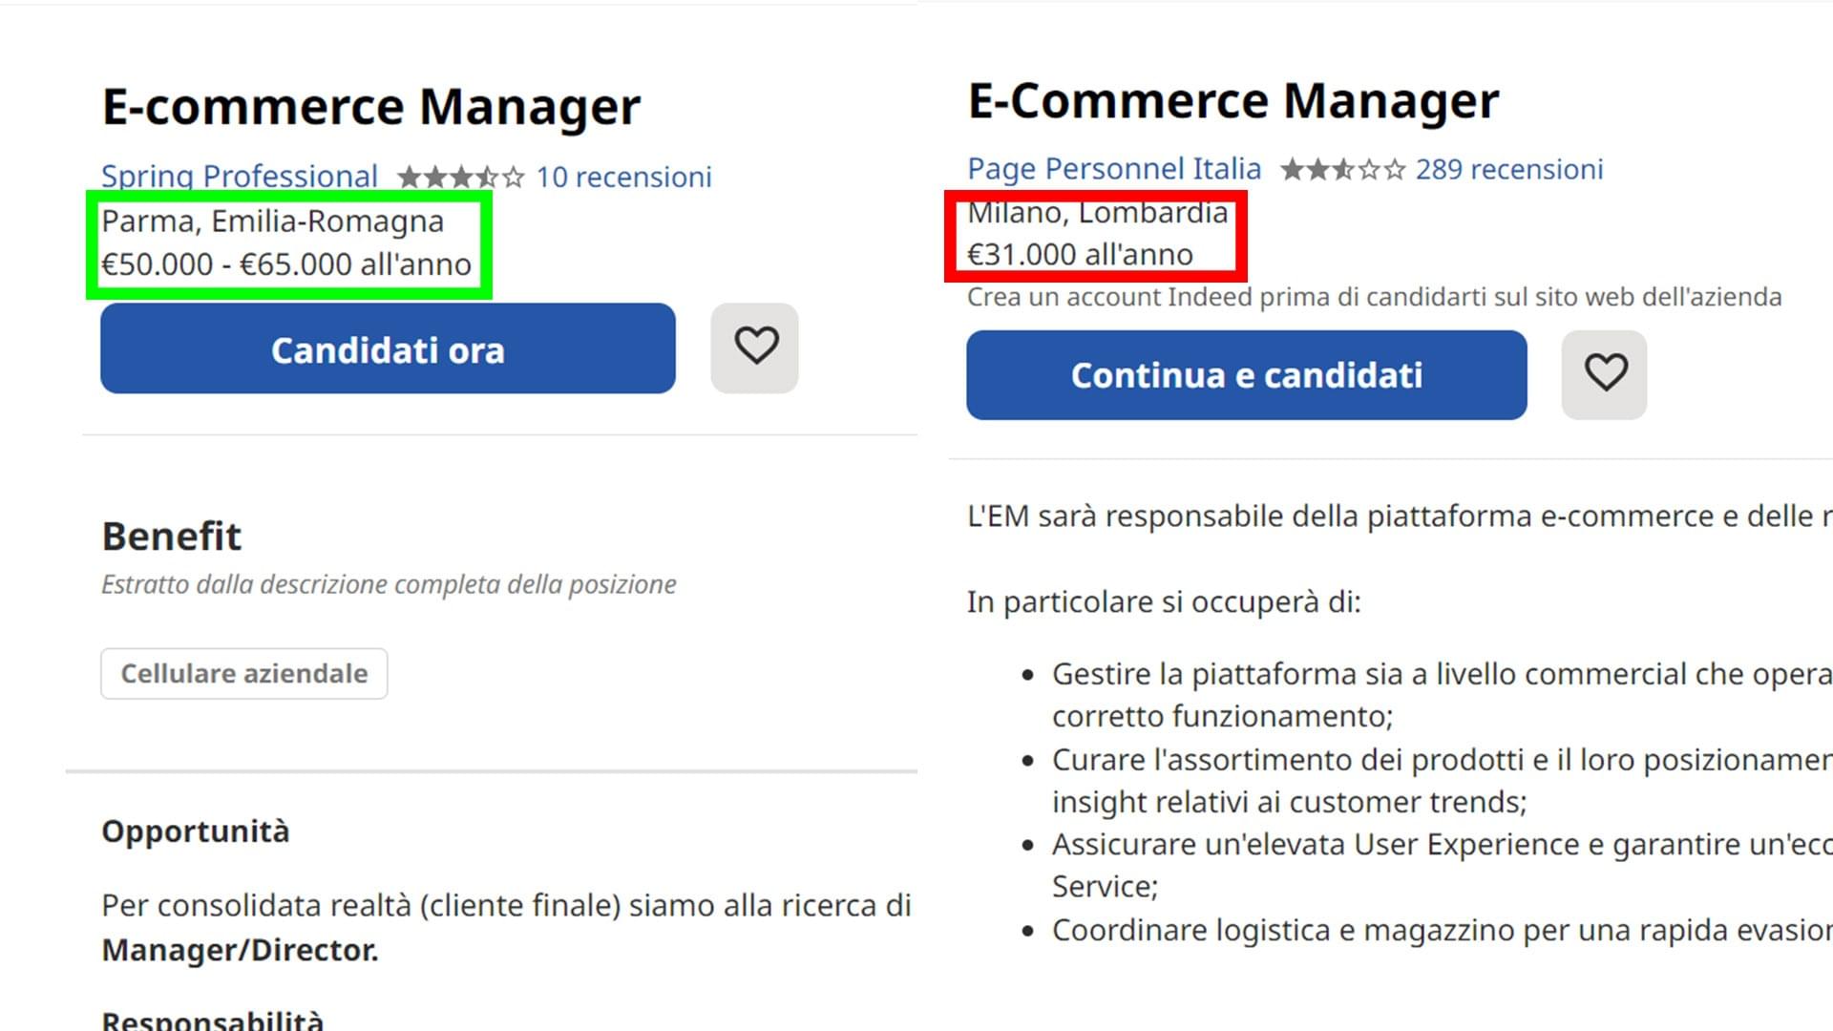Click the Milano, Lombardia location text
This screenshot has width=1833, height=1031.
pyautogui.click(x=1098, y=213)
